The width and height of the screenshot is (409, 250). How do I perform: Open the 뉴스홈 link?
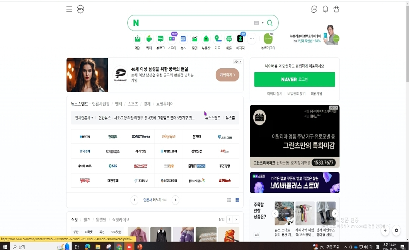point(230,118)
